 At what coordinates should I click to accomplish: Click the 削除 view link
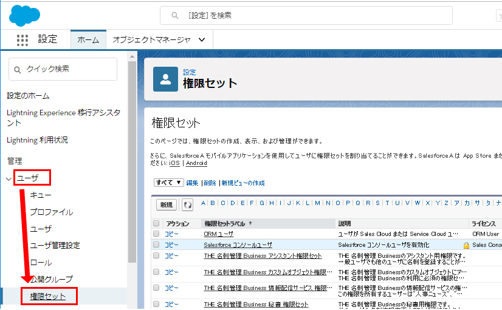pyautogui.click(x=210, y=183)
